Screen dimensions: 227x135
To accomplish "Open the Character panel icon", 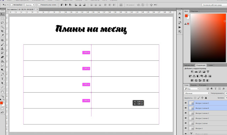I will [180, 14].
